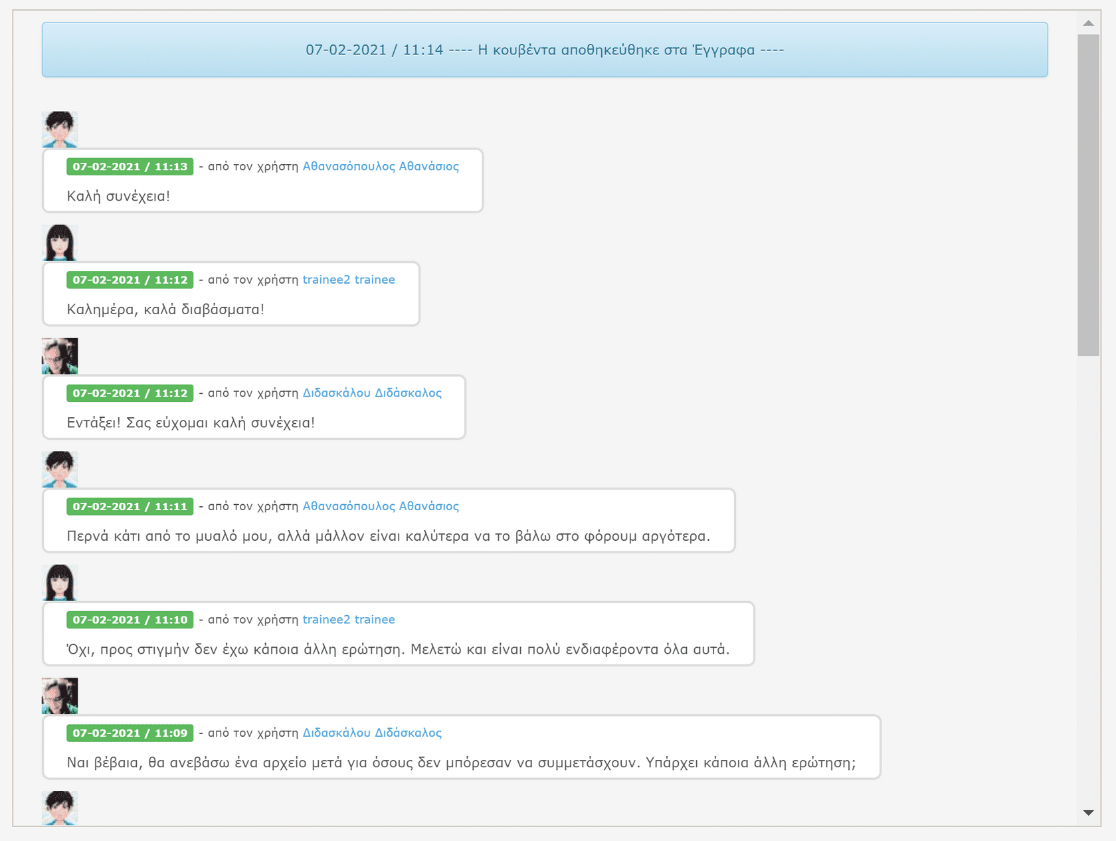Click Αθανασόπουλος Αθανάσιος name in the 11:11 message
The height and width of the screenshot is (841, 1116).
(x=381, y=506)
